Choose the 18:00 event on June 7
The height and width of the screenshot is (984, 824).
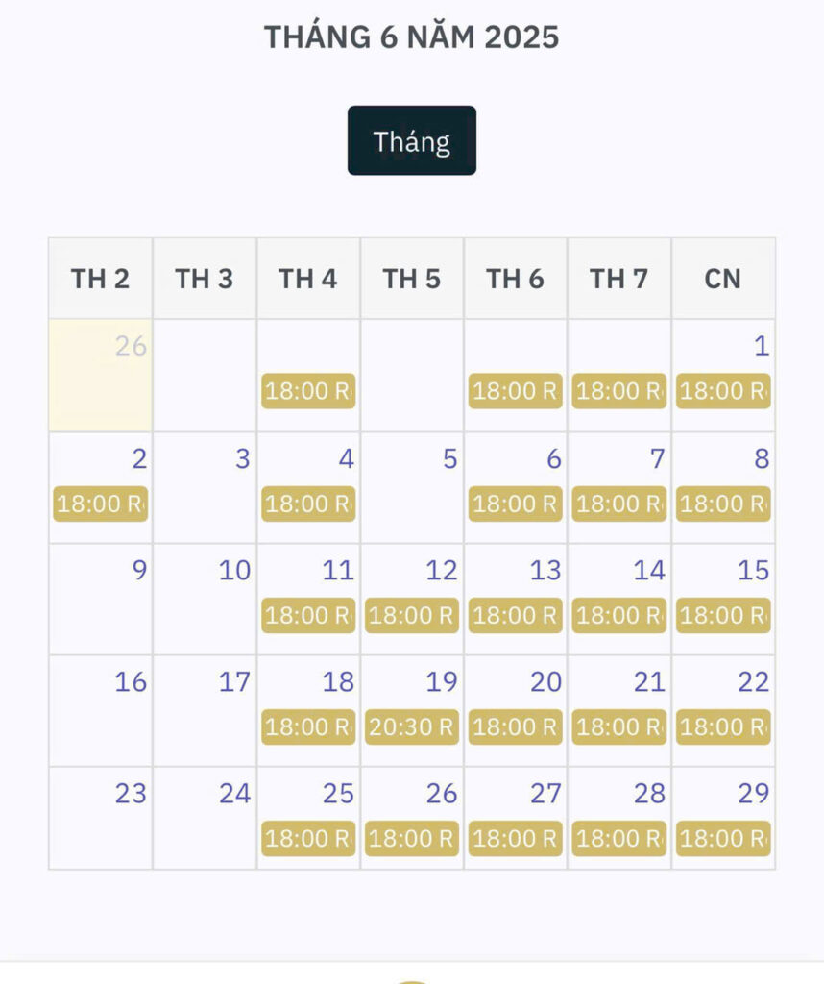pos(618,504)
